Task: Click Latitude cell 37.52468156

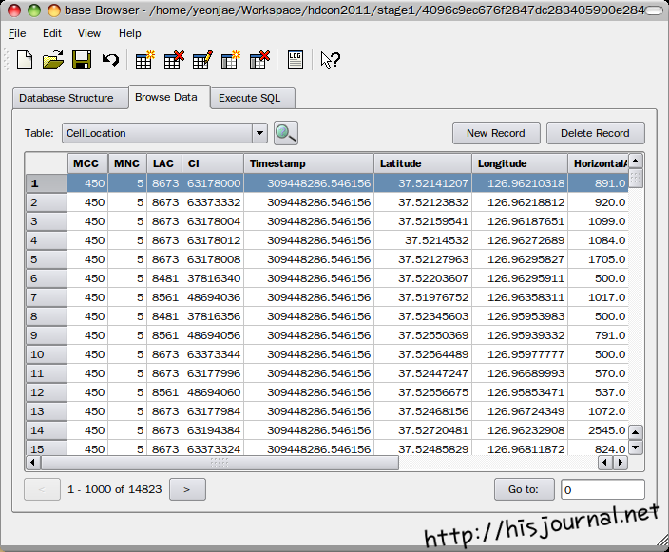Action: coord(423,411)
